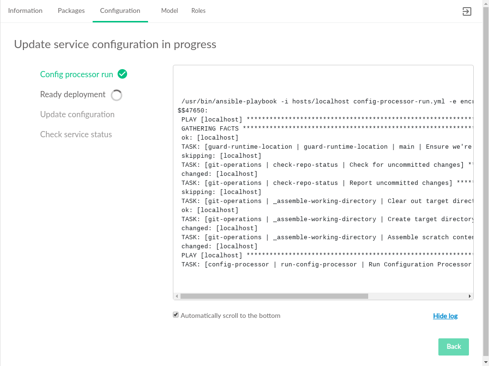Uncheck Automatically scroll to the bottom
This screenshot has height=366, width=489.
pos(176,315)
